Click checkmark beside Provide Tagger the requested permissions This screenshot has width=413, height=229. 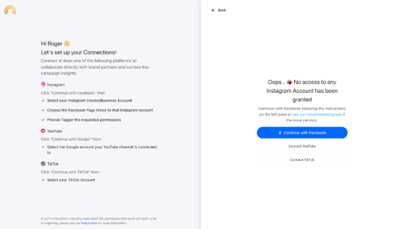[43, 120]
